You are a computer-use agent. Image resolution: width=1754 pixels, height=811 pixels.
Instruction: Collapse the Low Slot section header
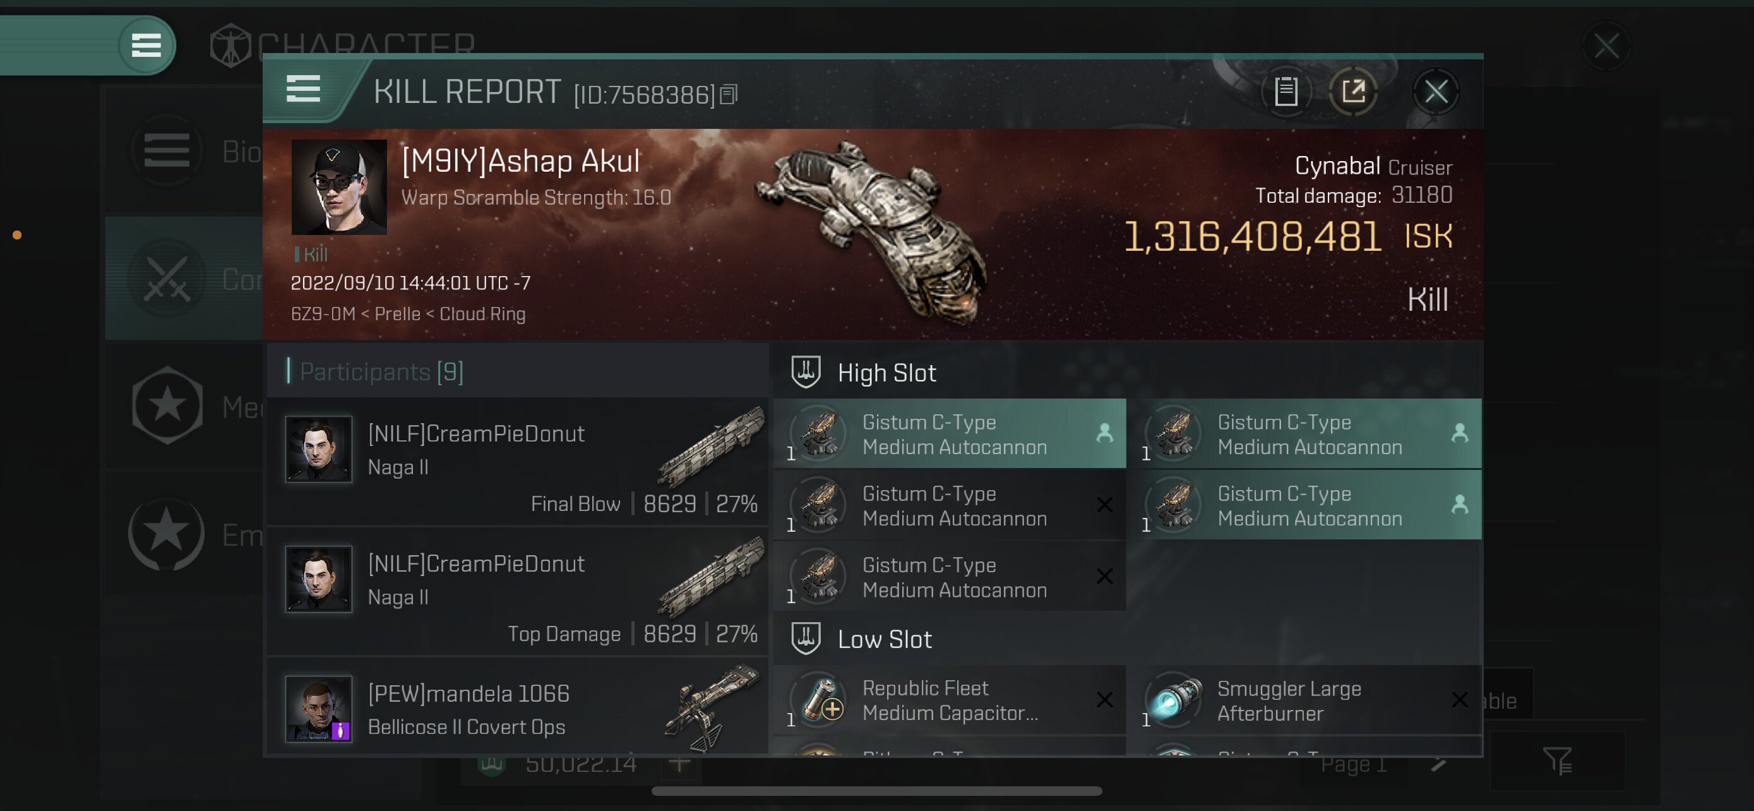884,639
